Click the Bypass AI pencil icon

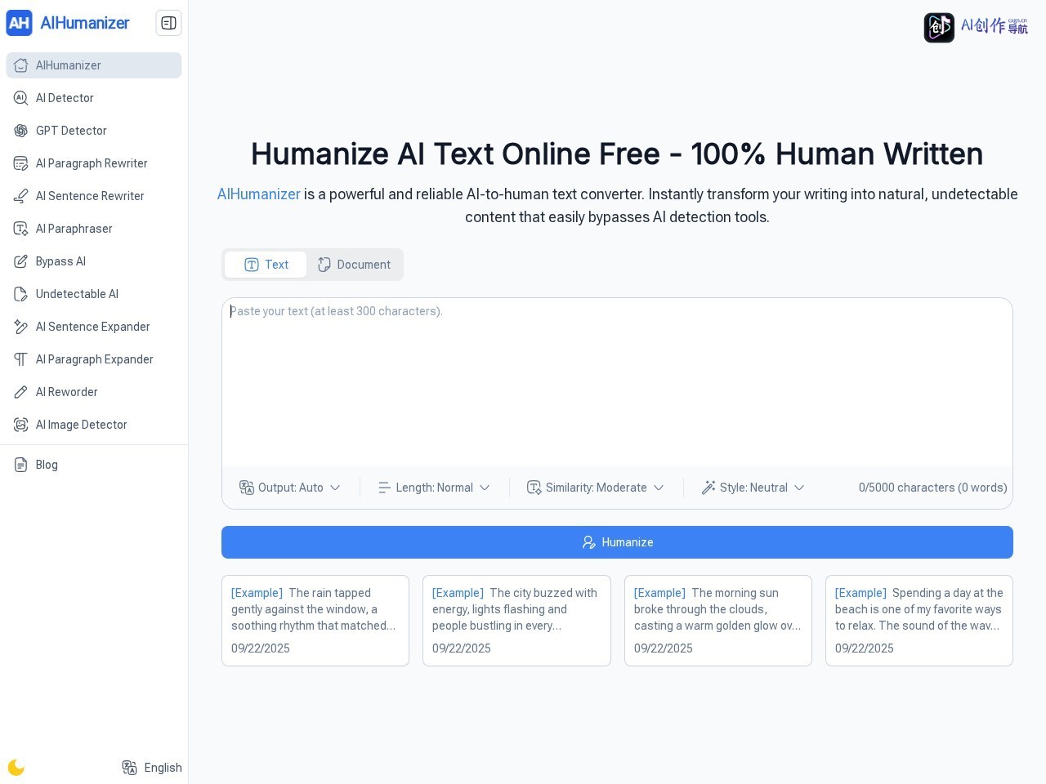(x=21, y=261)
